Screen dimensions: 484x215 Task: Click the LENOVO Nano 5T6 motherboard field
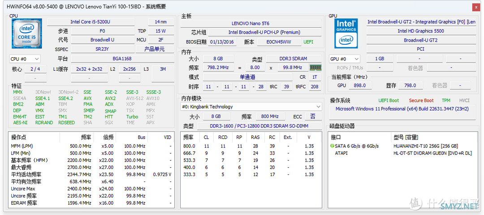tap(251, 23)
